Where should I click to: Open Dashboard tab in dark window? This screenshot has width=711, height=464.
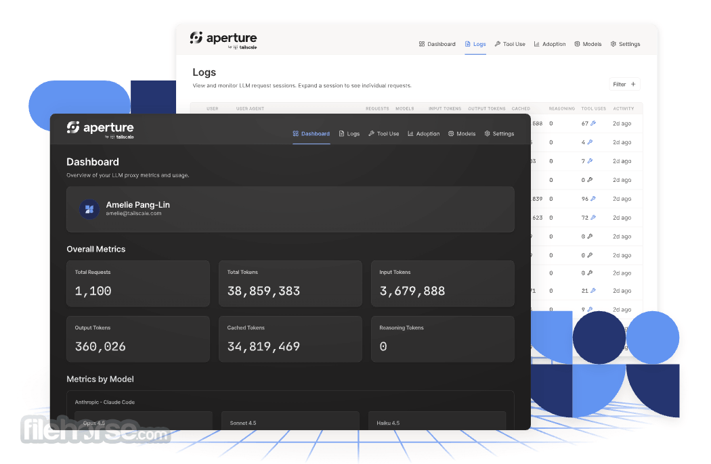311,134
